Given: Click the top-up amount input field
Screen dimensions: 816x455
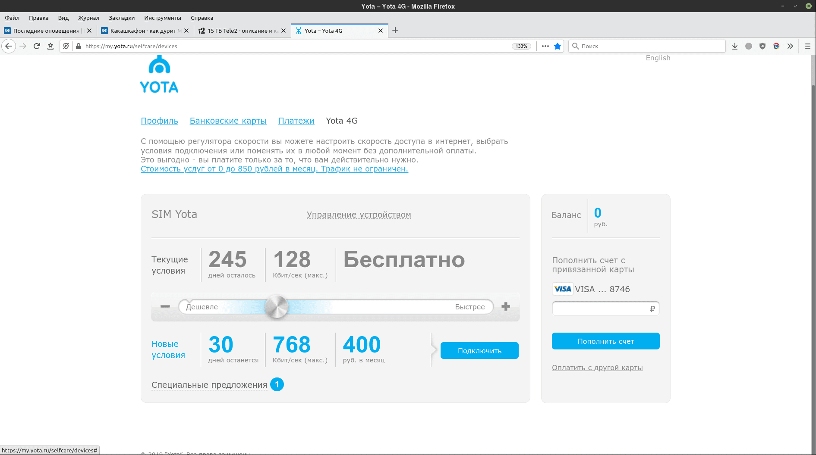Looking at the screenshot, I should (x=601, y=309).
